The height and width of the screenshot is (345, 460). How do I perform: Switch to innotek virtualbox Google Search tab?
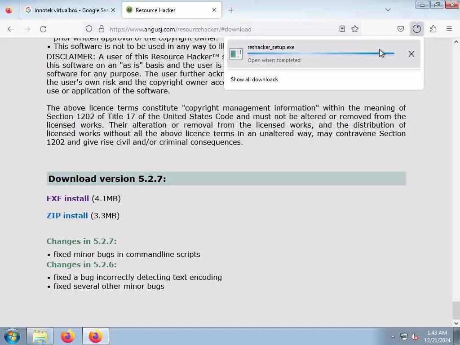coord(71,10)
